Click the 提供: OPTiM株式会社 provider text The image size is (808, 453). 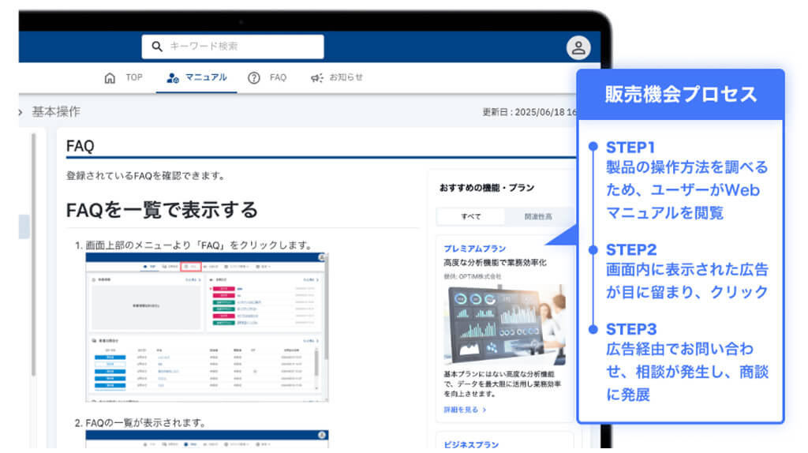pyautogui.click(x=472, y=276)
